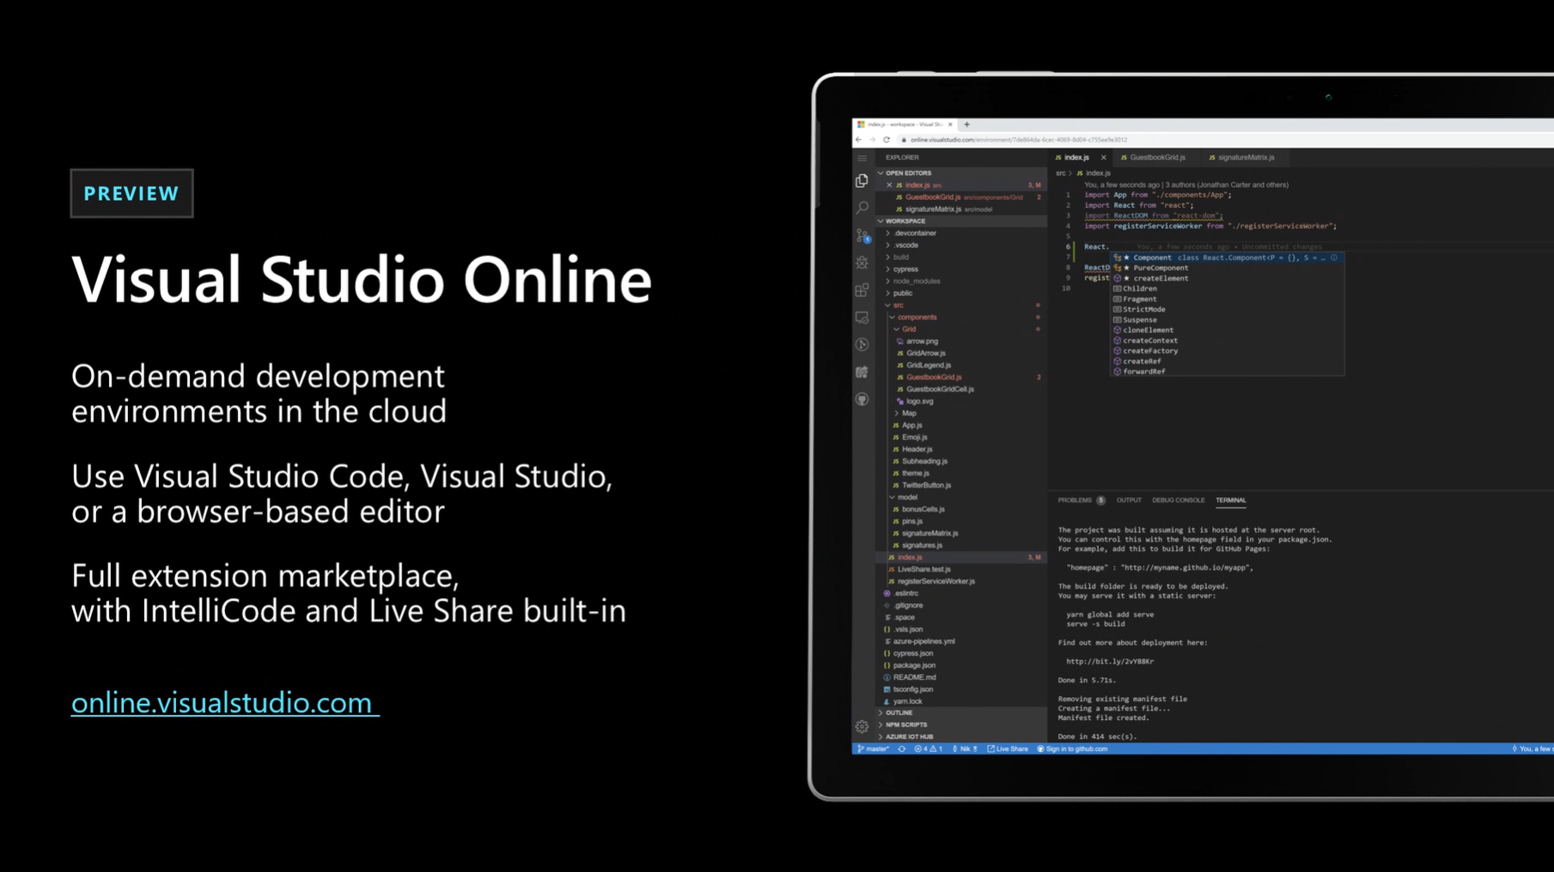Click the online.visualstudio.com link
The width and height of the screenshot is (1554, 872).
point(222,703)
